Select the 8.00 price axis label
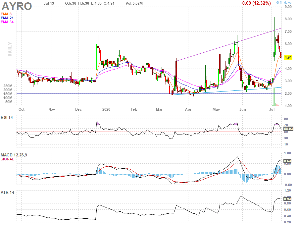 click(x=288, y=19)
